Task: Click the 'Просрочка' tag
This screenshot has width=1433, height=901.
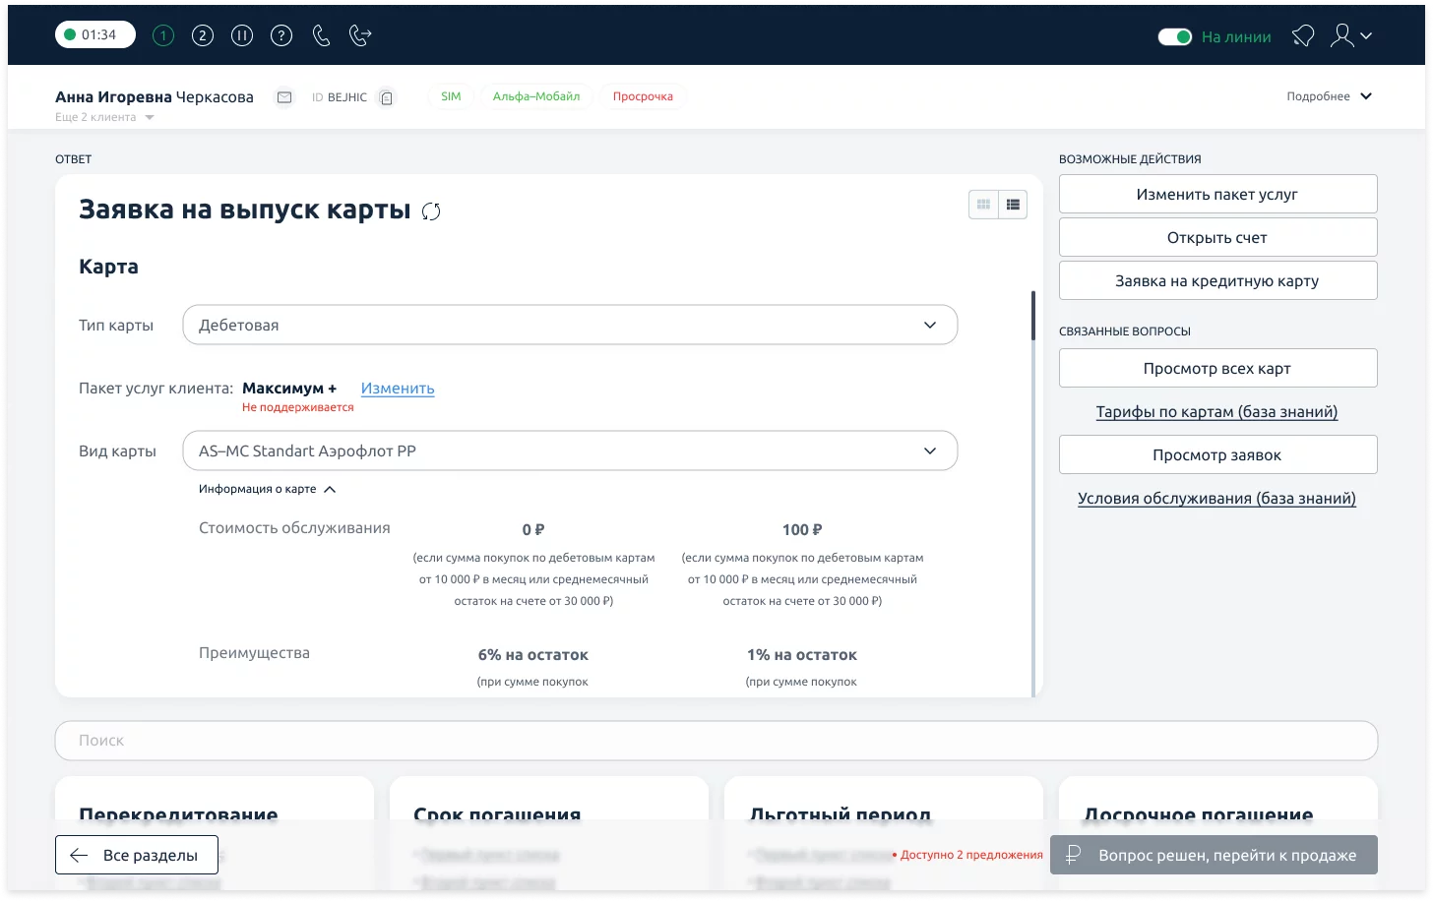Action: pyautogui.click(x=643, y=96)
